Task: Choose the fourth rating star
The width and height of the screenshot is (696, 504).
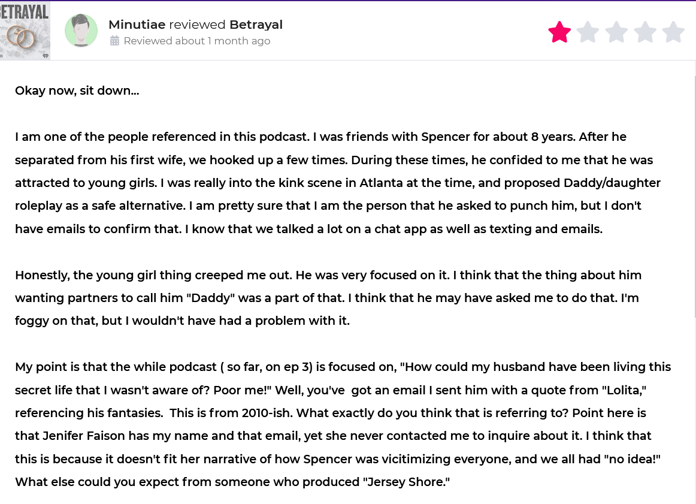Action: 645,32
